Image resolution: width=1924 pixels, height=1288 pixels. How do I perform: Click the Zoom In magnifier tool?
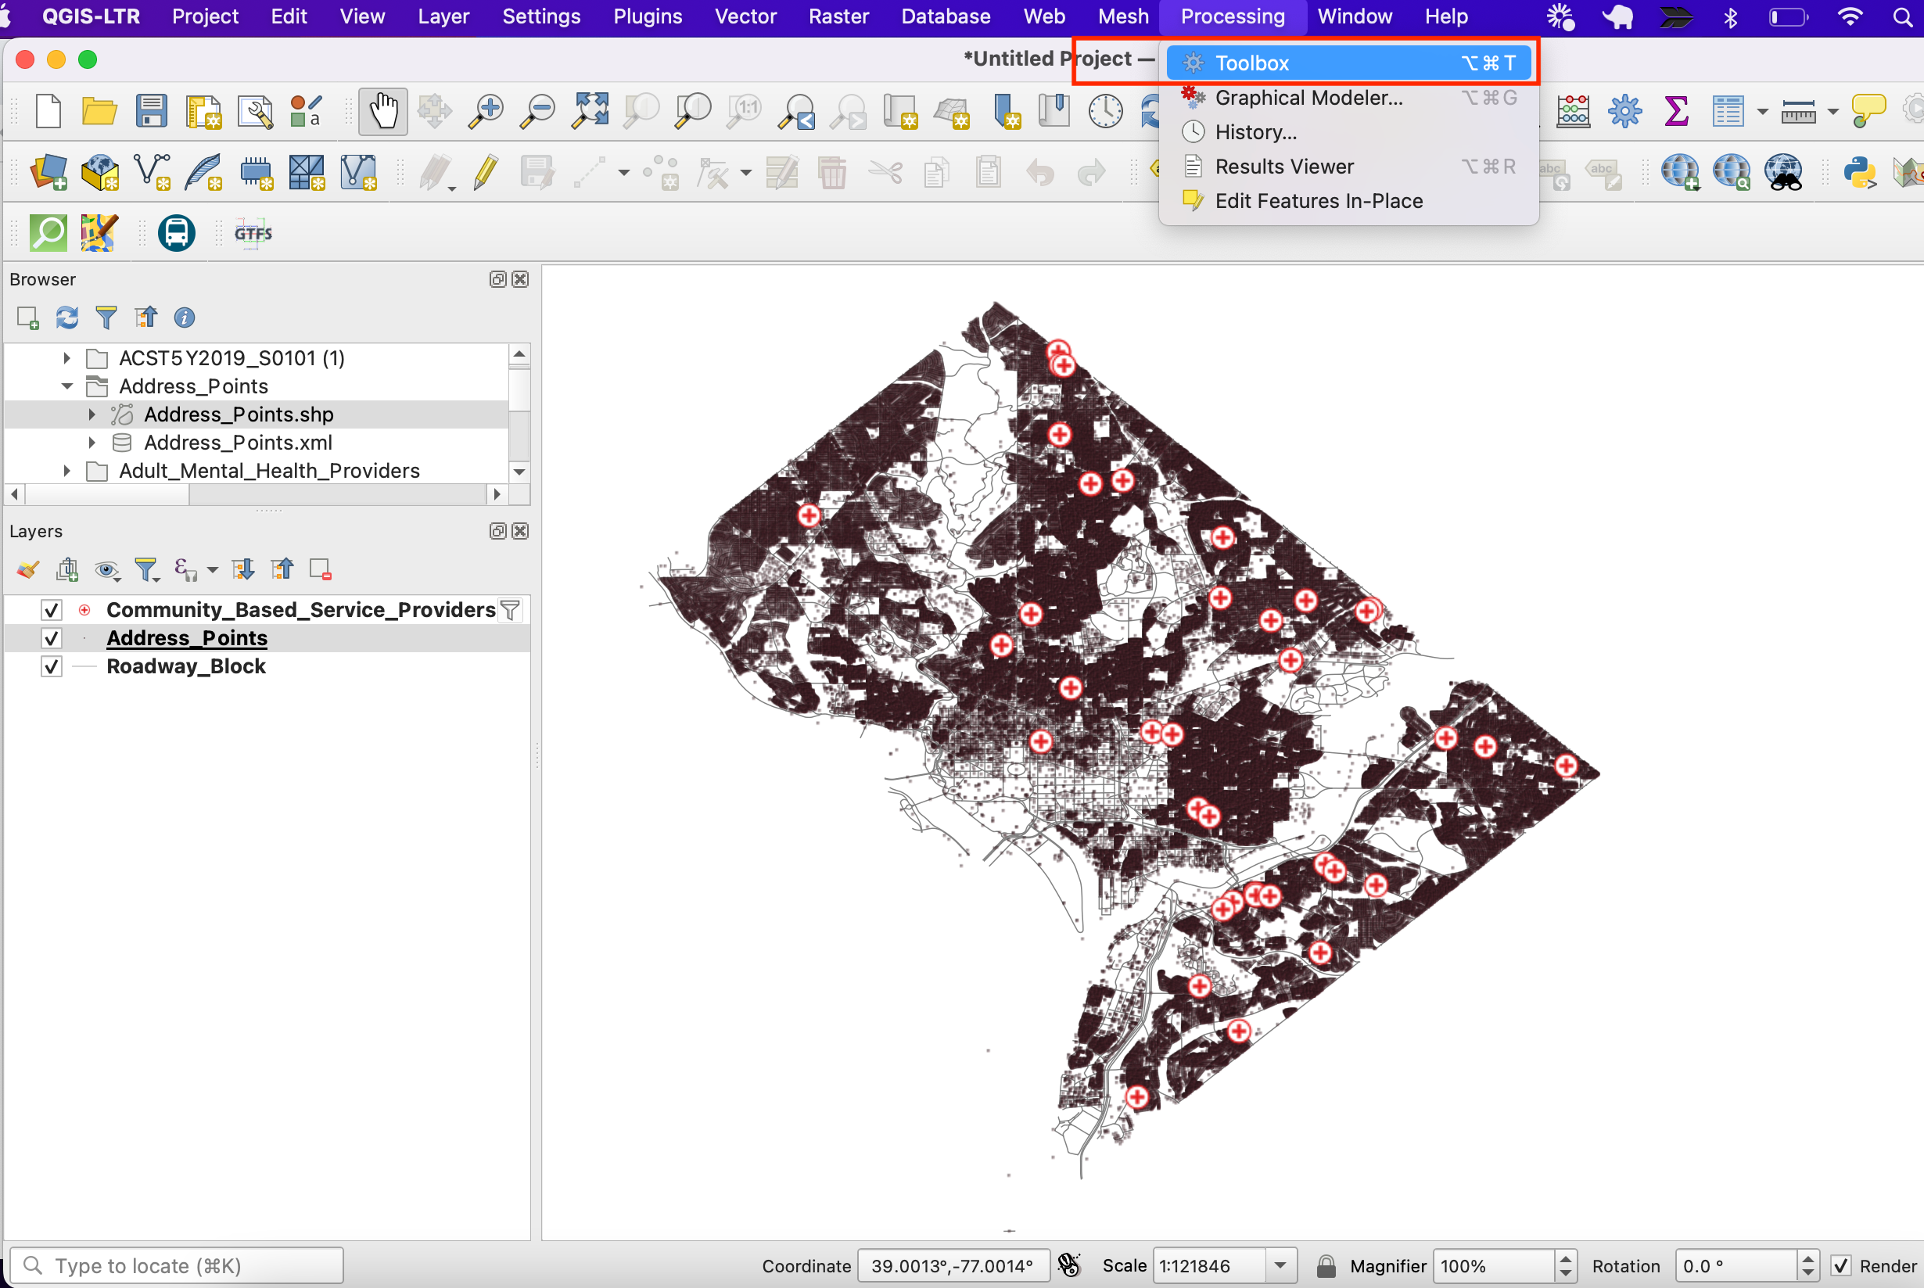tap(486, 111)
